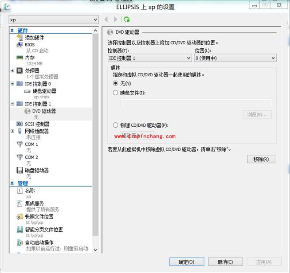Click the integration services (集成服务) icon
Image resolution: width=290 pixels, height=273 pixels.
click(x=20, y=203)
